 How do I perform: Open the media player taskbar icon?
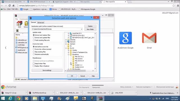(27, 98)
